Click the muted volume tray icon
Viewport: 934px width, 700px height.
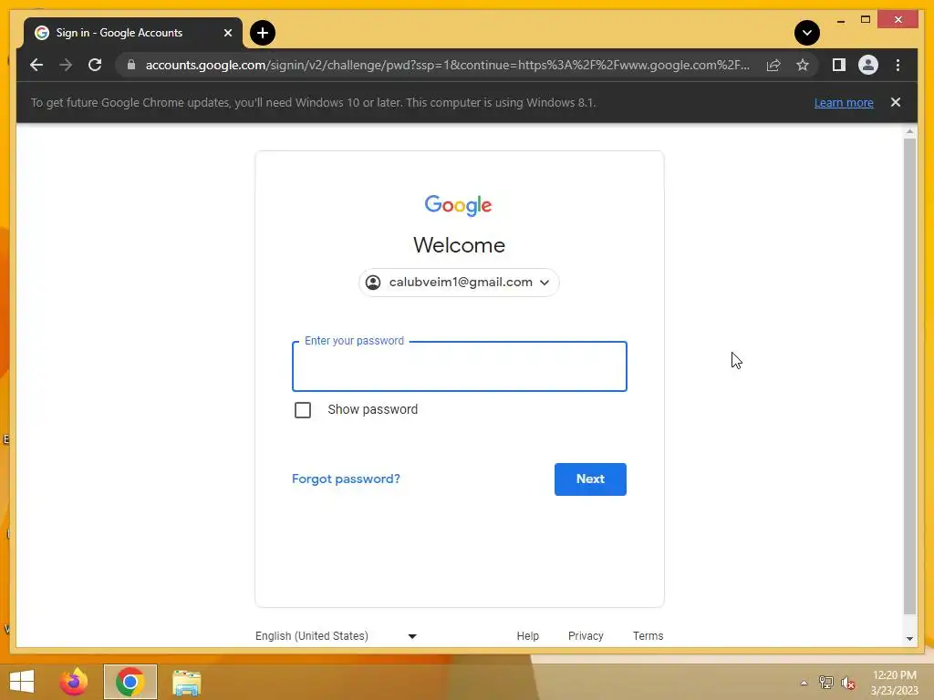coord(847,683)
